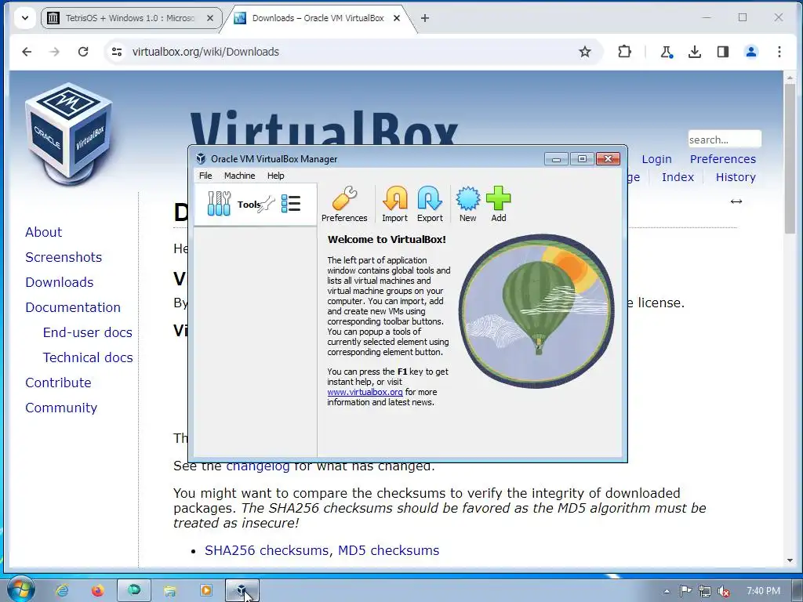Select the Downloads – Oracle VM VirtualBox tab

click(x=318, y=18)
